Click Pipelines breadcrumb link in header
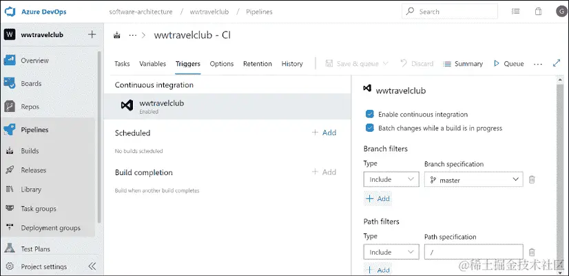 coord(259,12)
